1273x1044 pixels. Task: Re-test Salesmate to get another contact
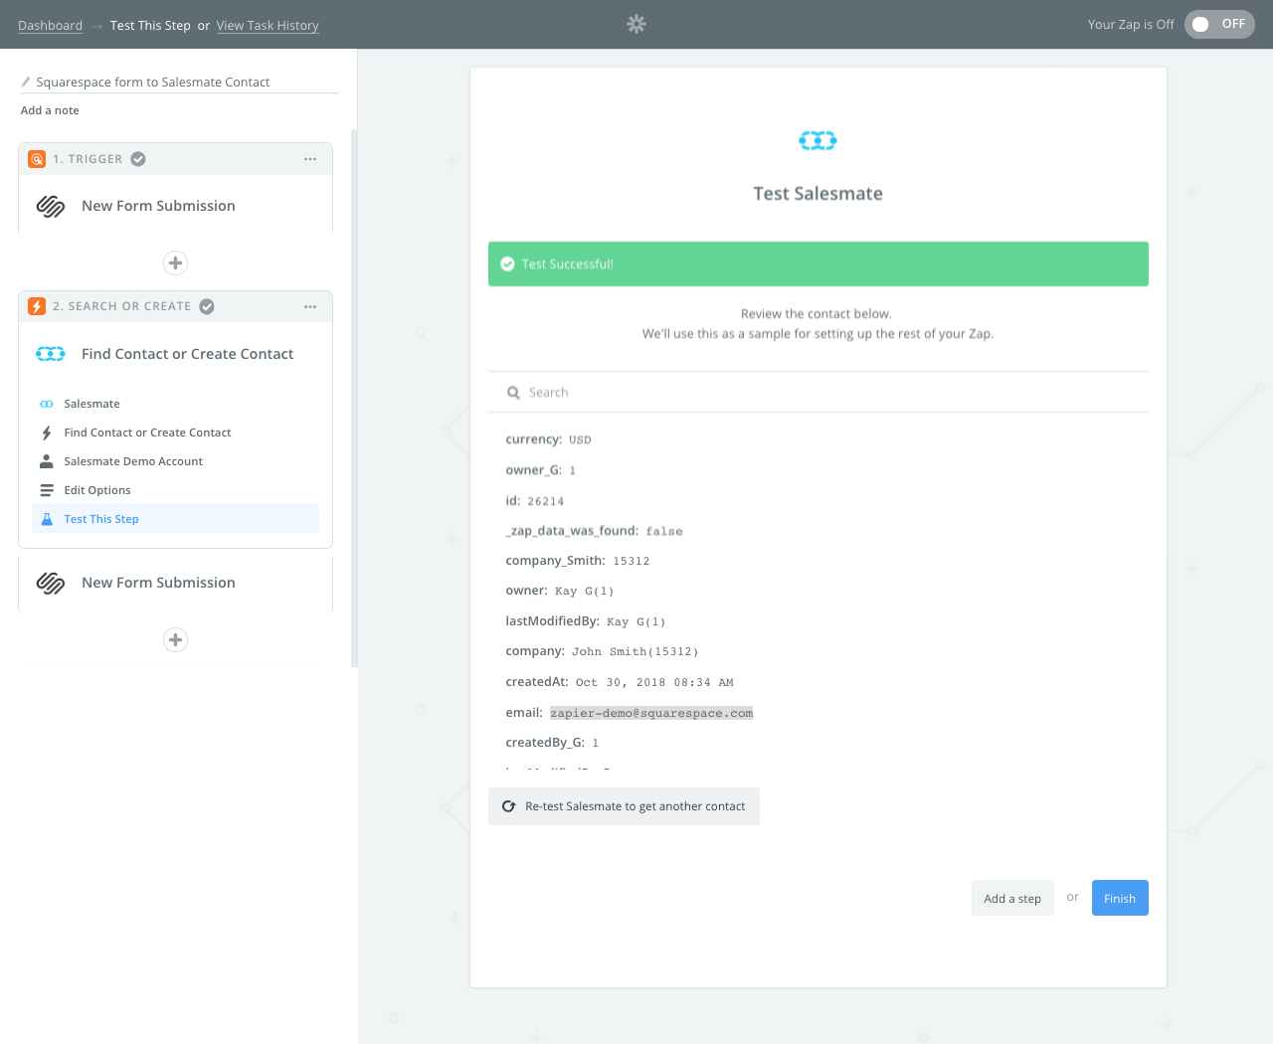[624, 806]
